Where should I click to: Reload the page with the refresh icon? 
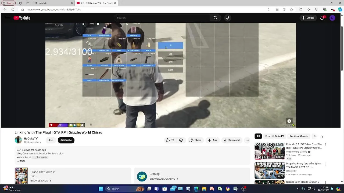13,10
